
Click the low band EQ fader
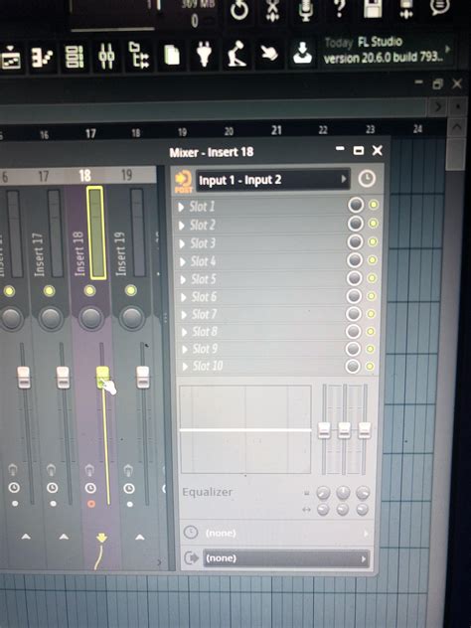coord(324,430)
